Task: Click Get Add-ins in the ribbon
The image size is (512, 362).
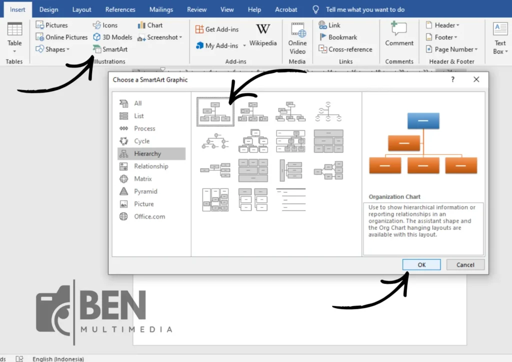Action: (x=216, y=29)
